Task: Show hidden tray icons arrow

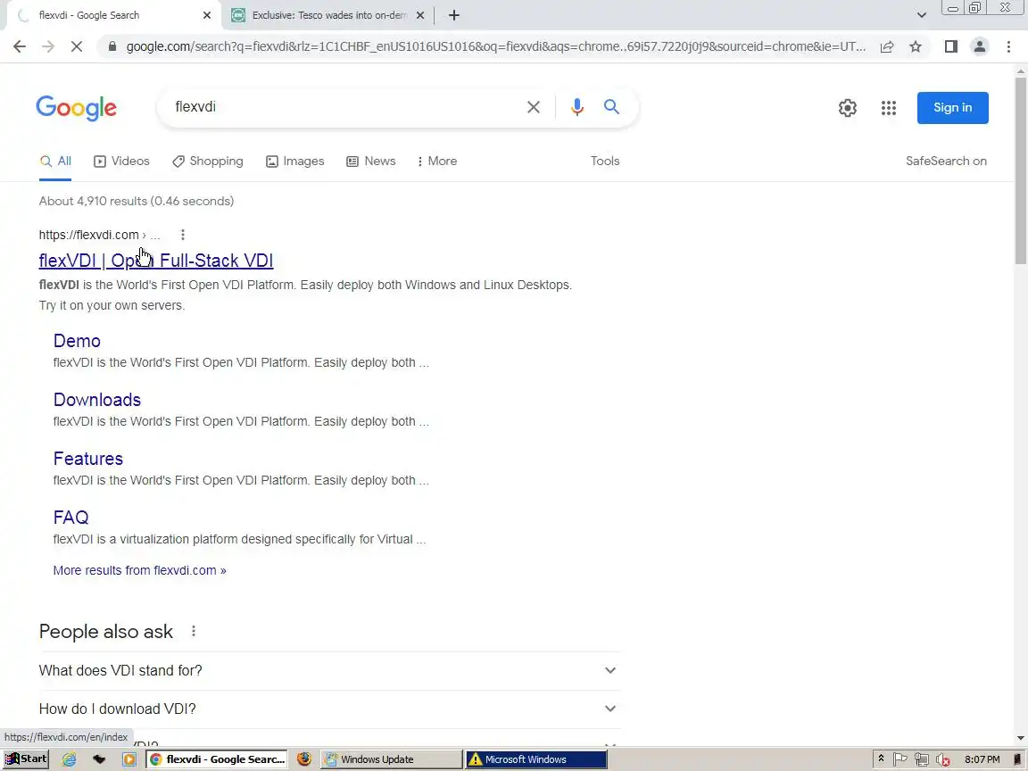Action: coord(881,759)
